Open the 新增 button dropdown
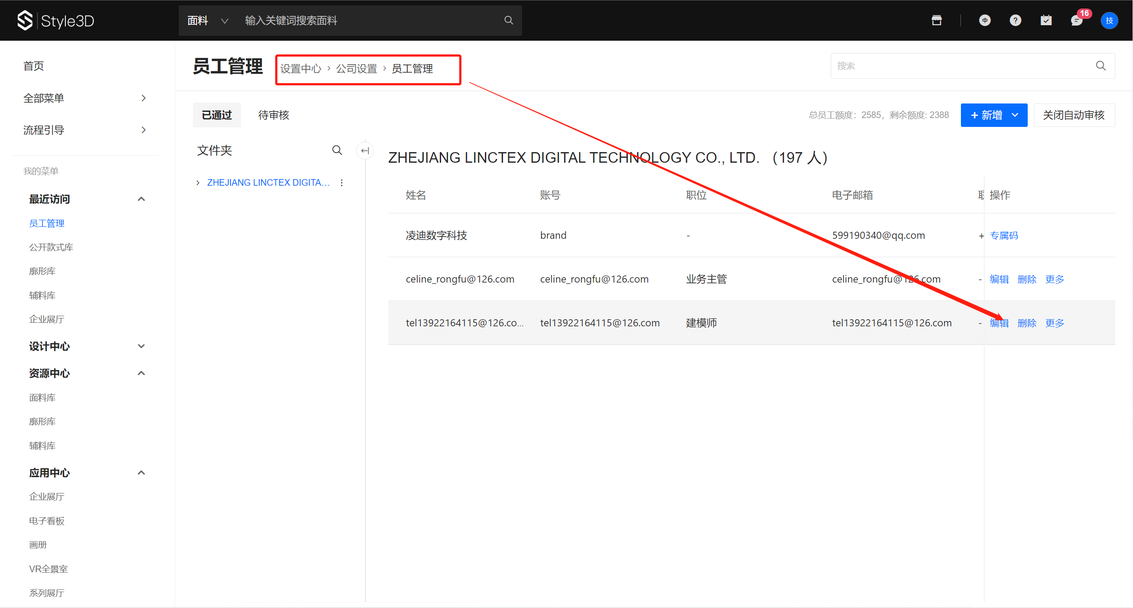Viewport: 1133px width, 608px height. click(1015, 115)
